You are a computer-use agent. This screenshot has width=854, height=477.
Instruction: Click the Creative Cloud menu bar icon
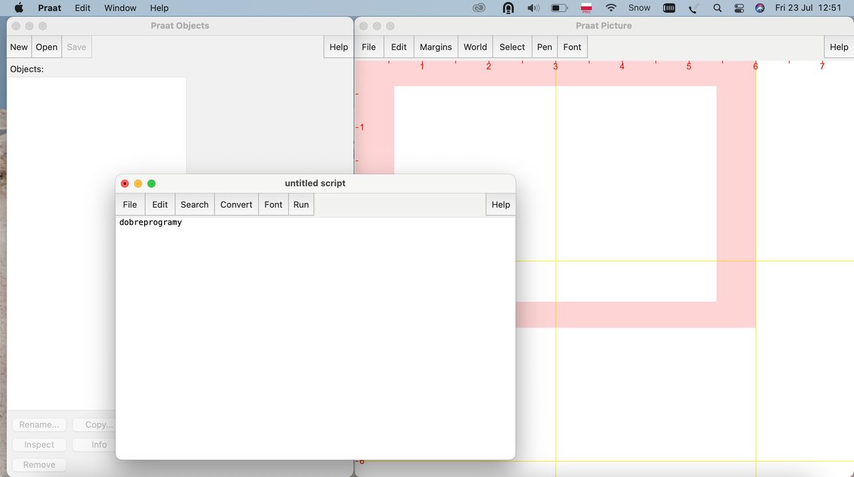point(479,8)
